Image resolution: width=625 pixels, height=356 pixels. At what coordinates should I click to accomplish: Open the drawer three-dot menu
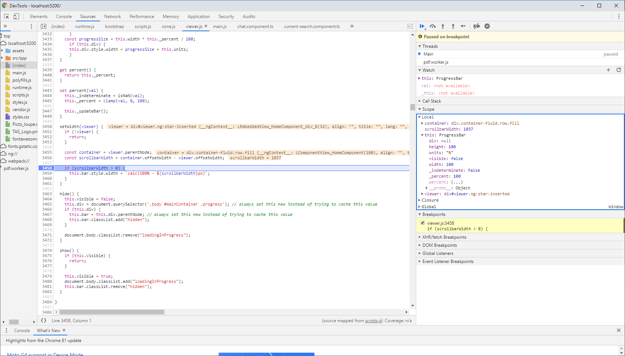pos(6,330)
